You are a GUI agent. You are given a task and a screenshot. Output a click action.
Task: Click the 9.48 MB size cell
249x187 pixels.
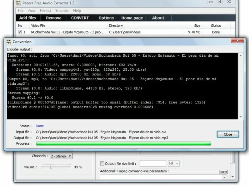[x=194, y=32]
